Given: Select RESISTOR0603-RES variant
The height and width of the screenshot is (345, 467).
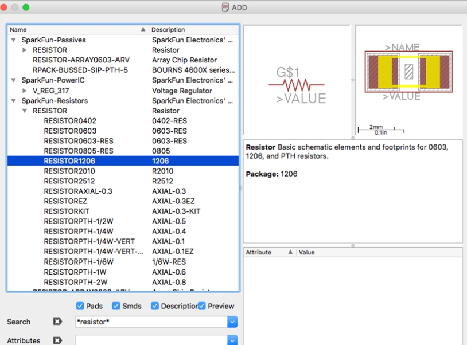Looking at the screenshot, I should (123, 141).
